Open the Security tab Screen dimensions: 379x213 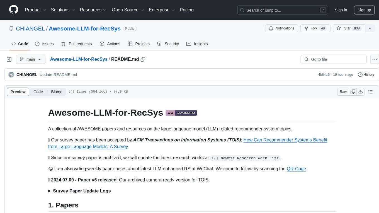[x=168, y=44]
